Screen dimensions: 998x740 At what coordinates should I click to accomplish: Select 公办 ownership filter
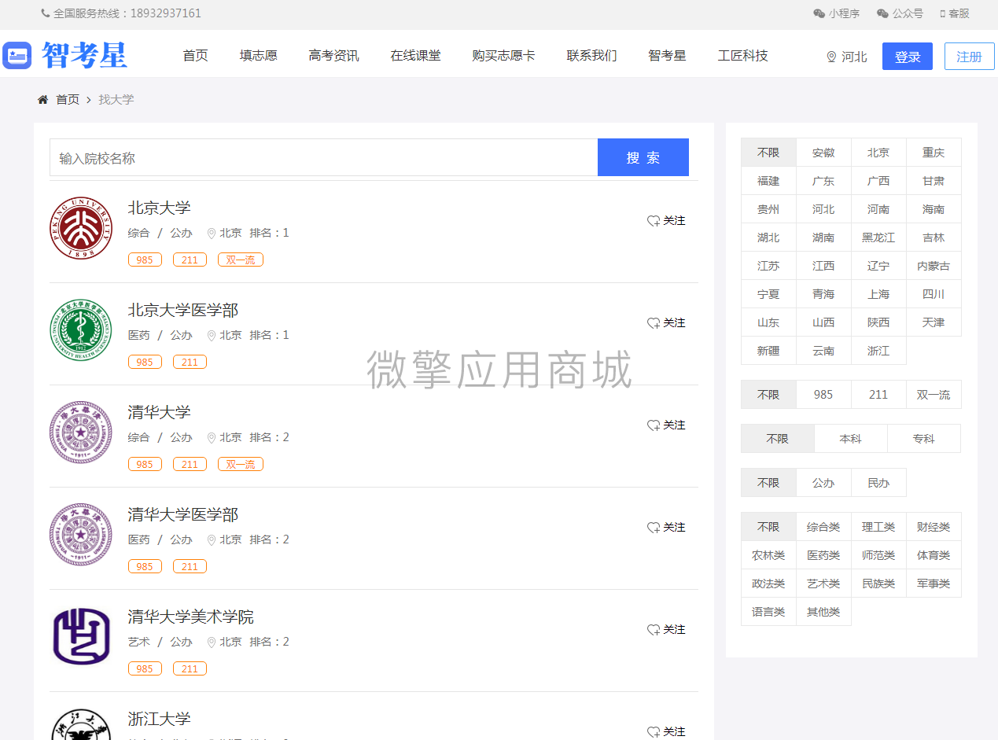823,483
